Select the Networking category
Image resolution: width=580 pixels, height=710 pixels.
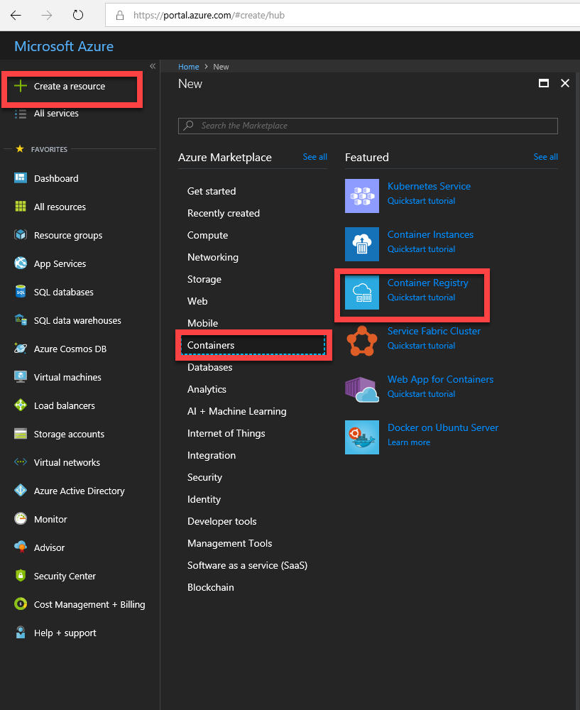pos(213,257)
